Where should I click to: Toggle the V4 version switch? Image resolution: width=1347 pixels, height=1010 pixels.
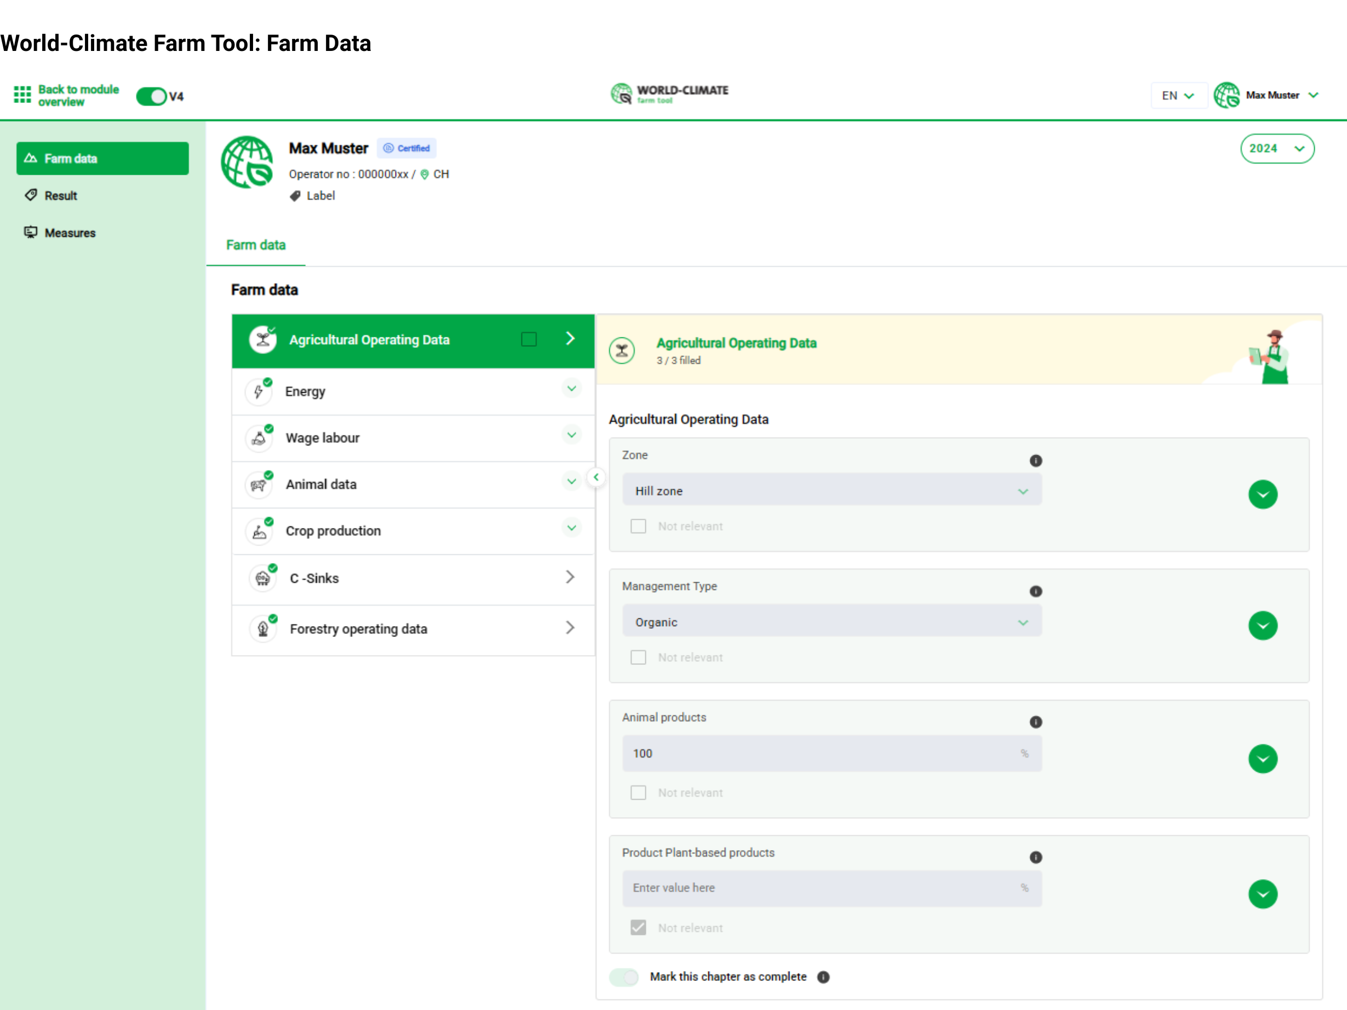tap(151, 96)
